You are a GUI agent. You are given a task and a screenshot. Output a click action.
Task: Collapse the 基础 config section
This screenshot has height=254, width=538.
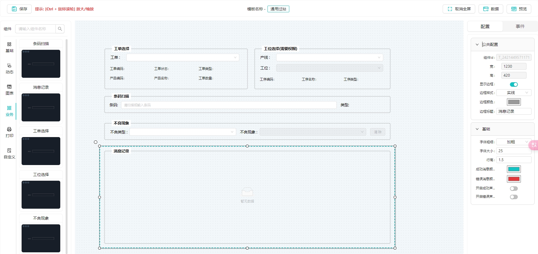(477, 129)
